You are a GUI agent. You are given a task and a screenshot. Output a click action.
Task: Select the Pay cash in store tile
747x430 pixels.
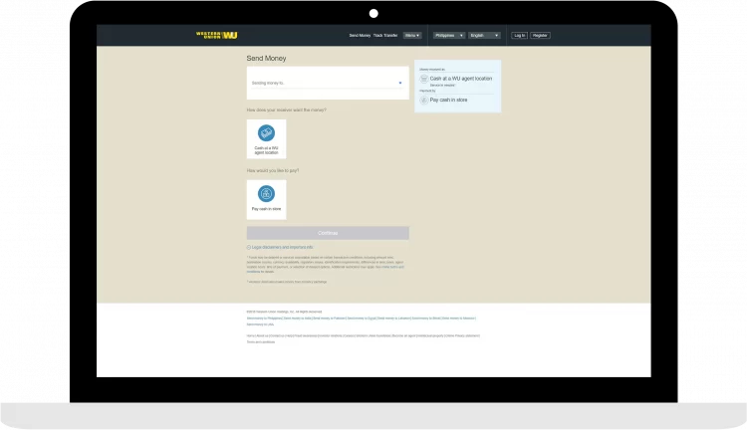pos(266,199)
